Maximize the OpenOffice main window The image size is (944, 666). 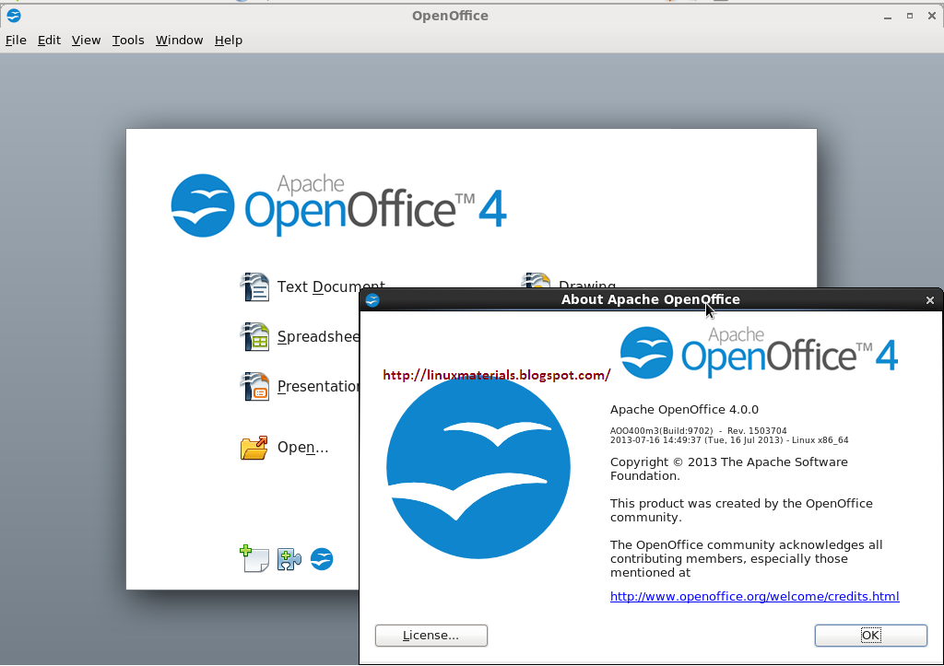coord(910,17)
